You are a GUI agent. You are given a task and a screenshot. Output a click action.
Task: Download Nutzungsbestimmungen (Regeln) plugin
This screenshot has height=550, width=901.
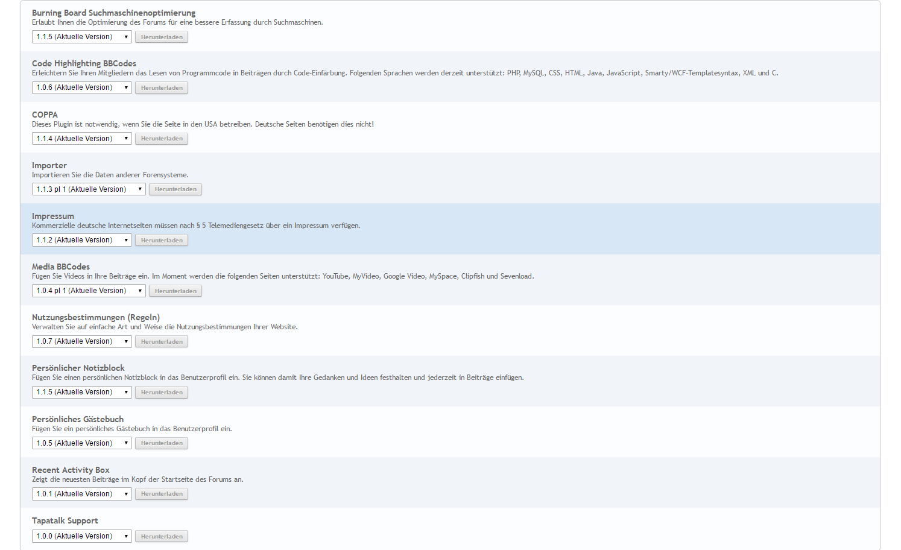162,341
